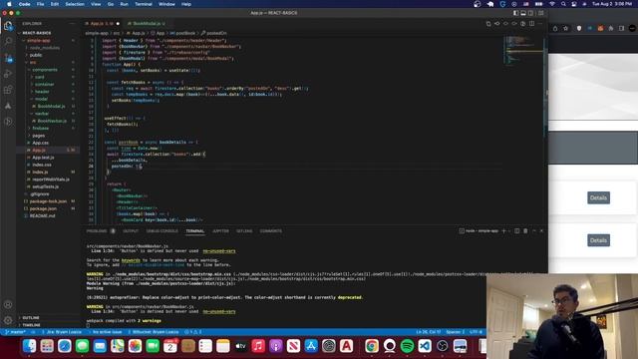This screenshot has height=359, width=638.
Task: Click the master branch in status bar
Action: 16,332
